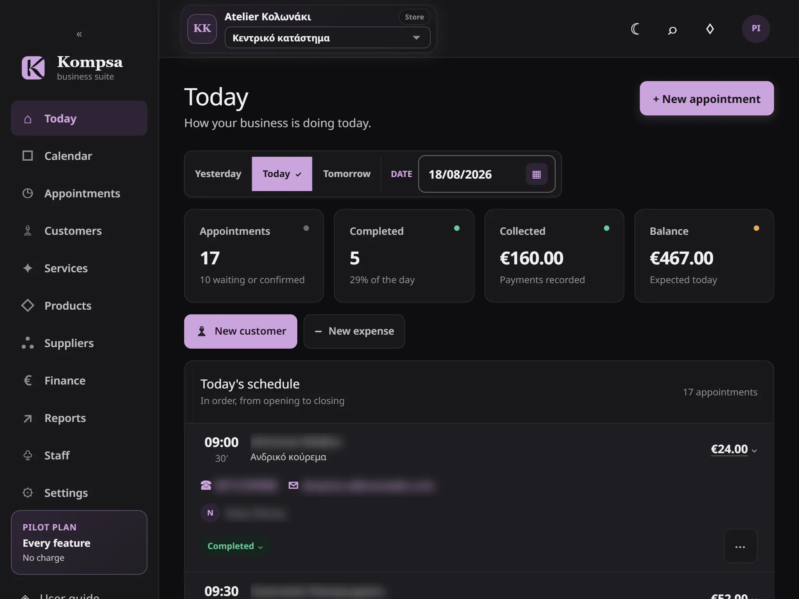Click the Today's schedule heading
Viewport: 799px width, 599px height.
click(x=250, y=384)
